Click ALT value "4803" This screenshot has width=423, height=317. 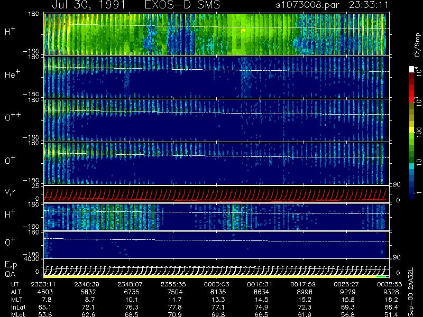[45, 292]
